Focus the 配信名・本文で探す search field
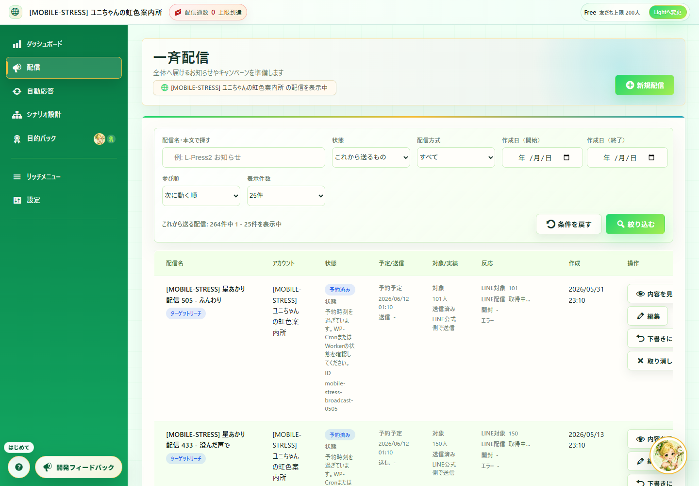699x486 pixels. click(x=244, y=157)
